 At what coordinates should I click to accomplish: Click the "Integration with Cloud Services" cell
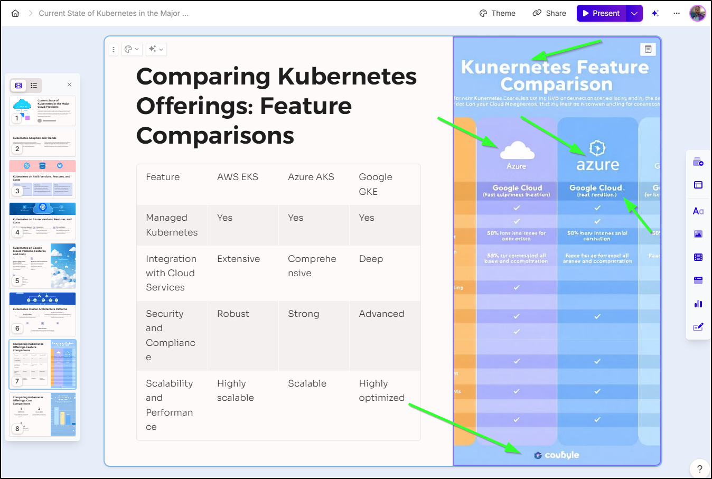[172, 273]
